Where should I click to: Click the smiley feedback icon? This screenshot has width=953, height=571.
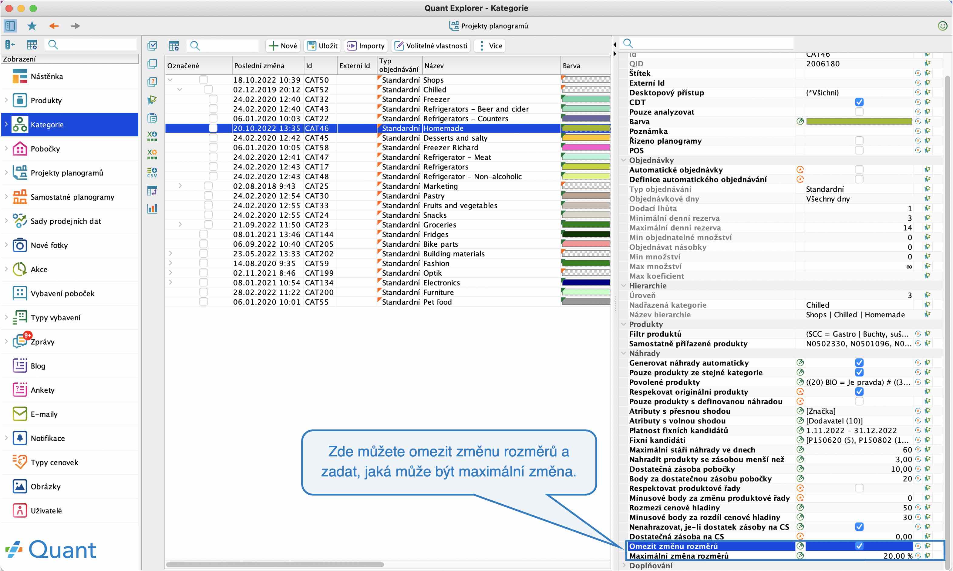[x=942, y=26]
